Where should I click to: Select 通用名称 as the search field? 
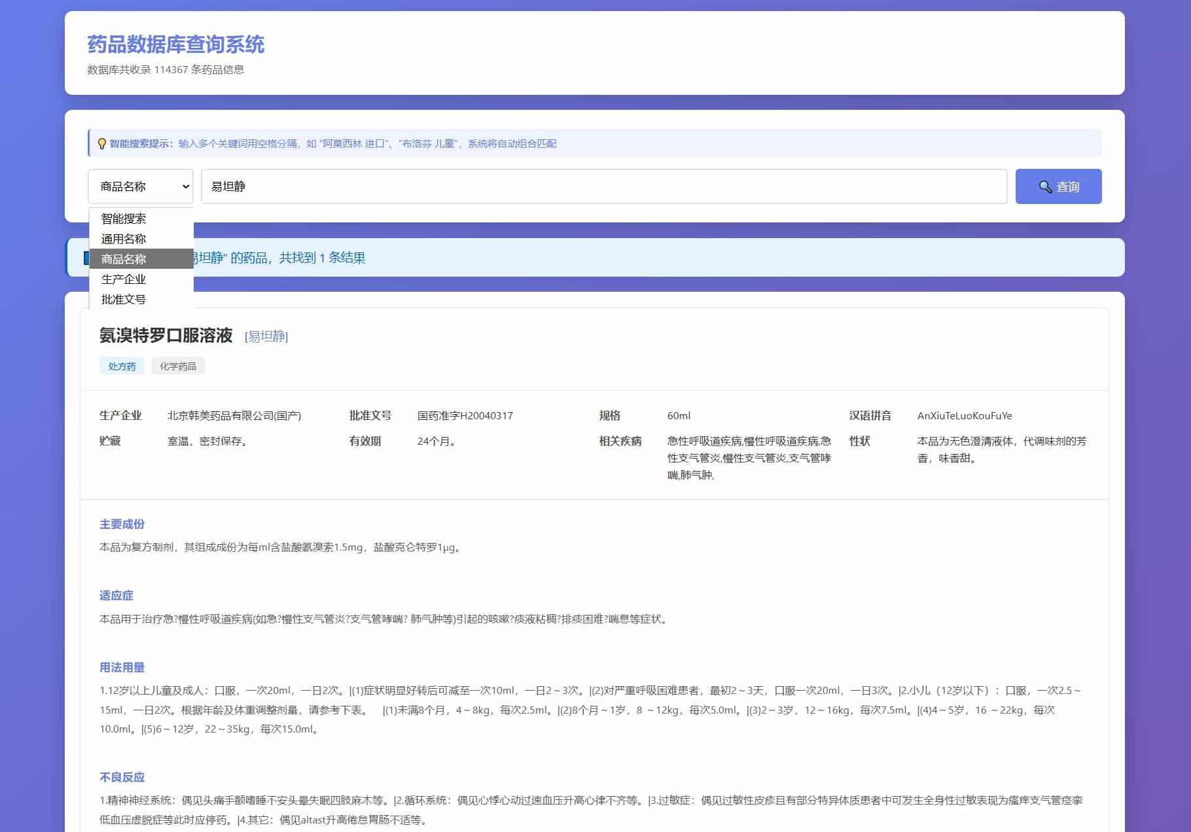(x=124, y=239)
